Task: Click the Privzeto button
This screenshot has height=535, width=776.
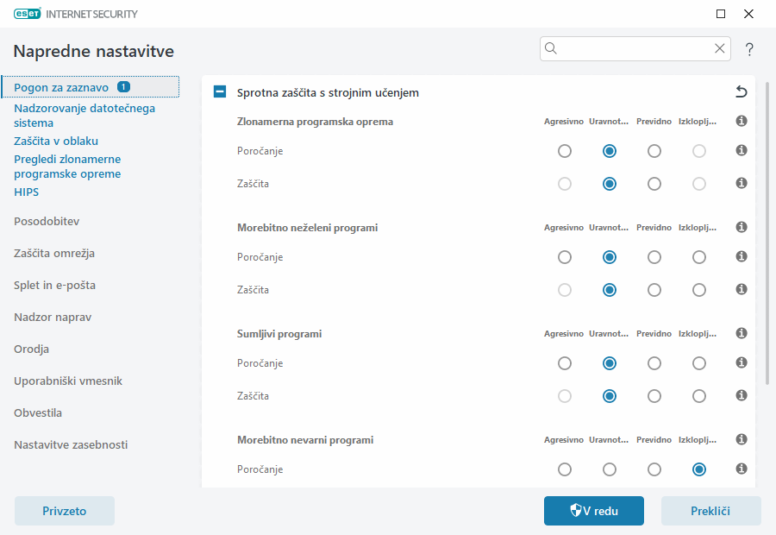Action: click(64, 510)
